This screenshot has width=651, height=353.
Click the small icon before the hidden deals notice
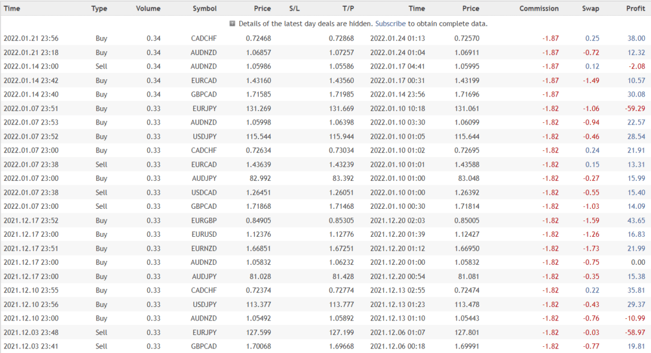click(232, 24)
